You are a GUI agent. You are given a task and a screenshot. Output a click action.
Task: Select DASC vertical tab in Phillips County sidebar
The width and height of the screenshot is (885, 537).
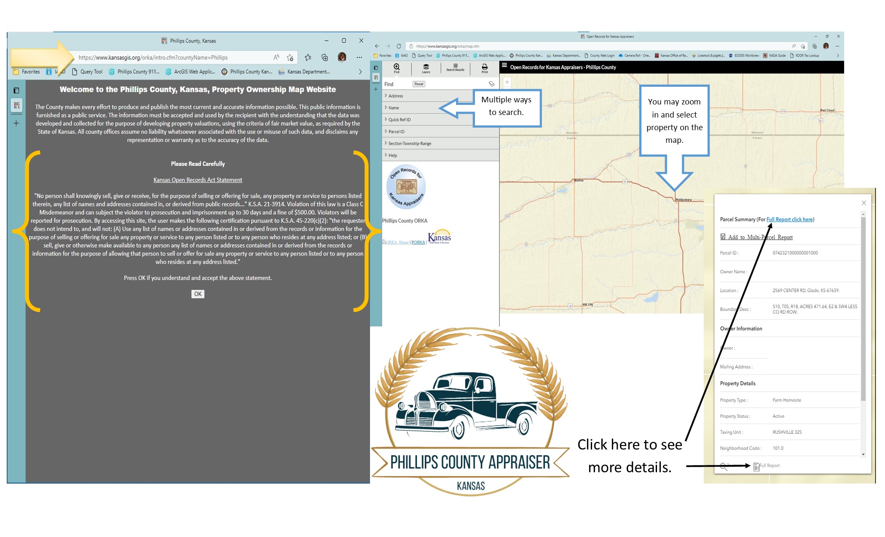click(x=17, y=105)
